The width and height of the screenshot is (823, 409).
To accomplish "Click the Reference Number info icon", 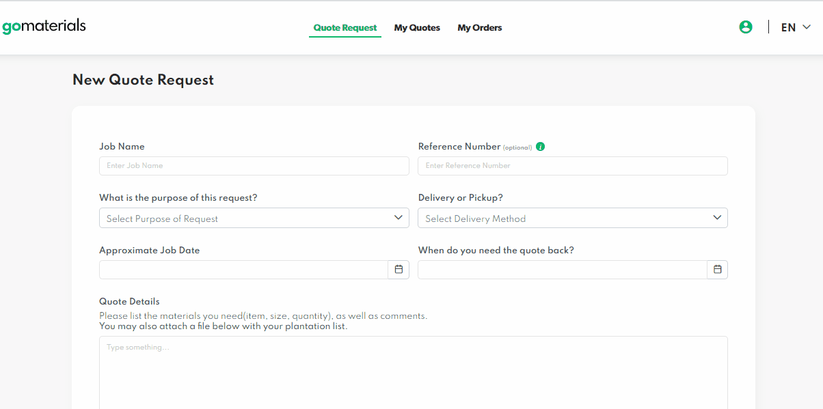I will [x=541, y=147].
